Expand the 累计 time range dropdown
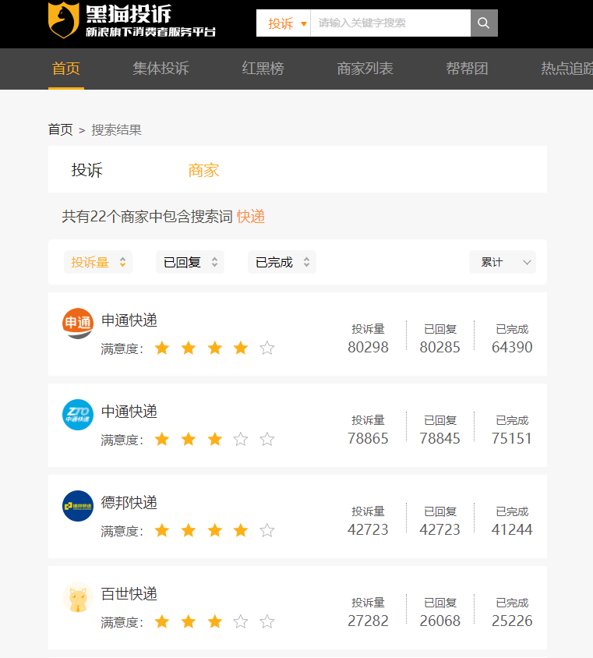The height and width of the screenshot is (658, 593). pyautogui.click(x=503, y=262)
